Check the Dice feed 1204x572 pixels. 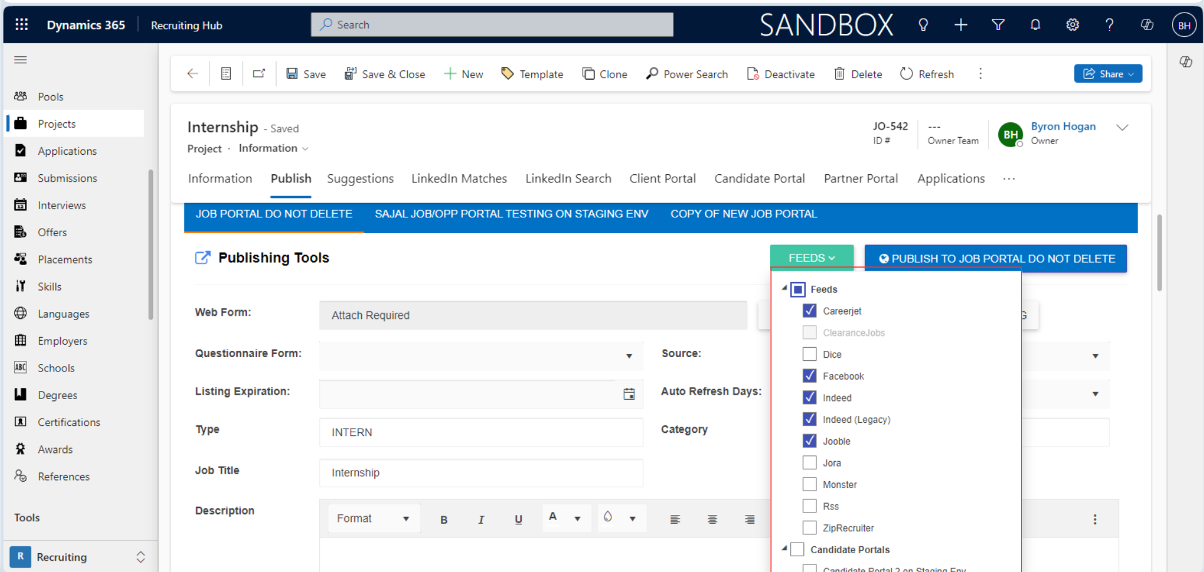pos(810,354)
